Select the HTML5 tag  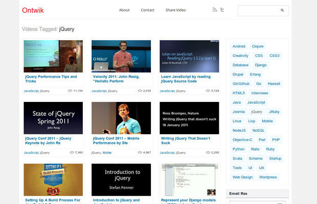(x=239, y=93)
